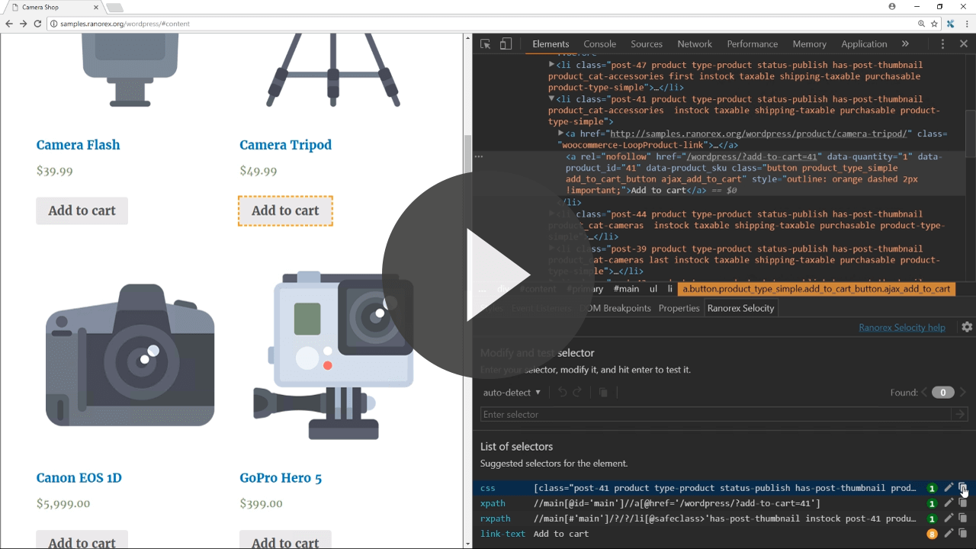Screen dimensions: 976x549
Task: Close the DevTools panel
Action: pyautogui.click(x=963, y=44)
